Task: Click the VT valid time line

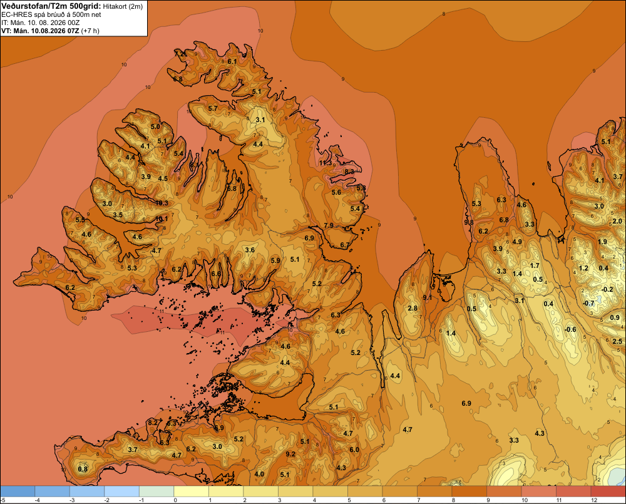Action: pyautogui.click(x=50, y=31)
